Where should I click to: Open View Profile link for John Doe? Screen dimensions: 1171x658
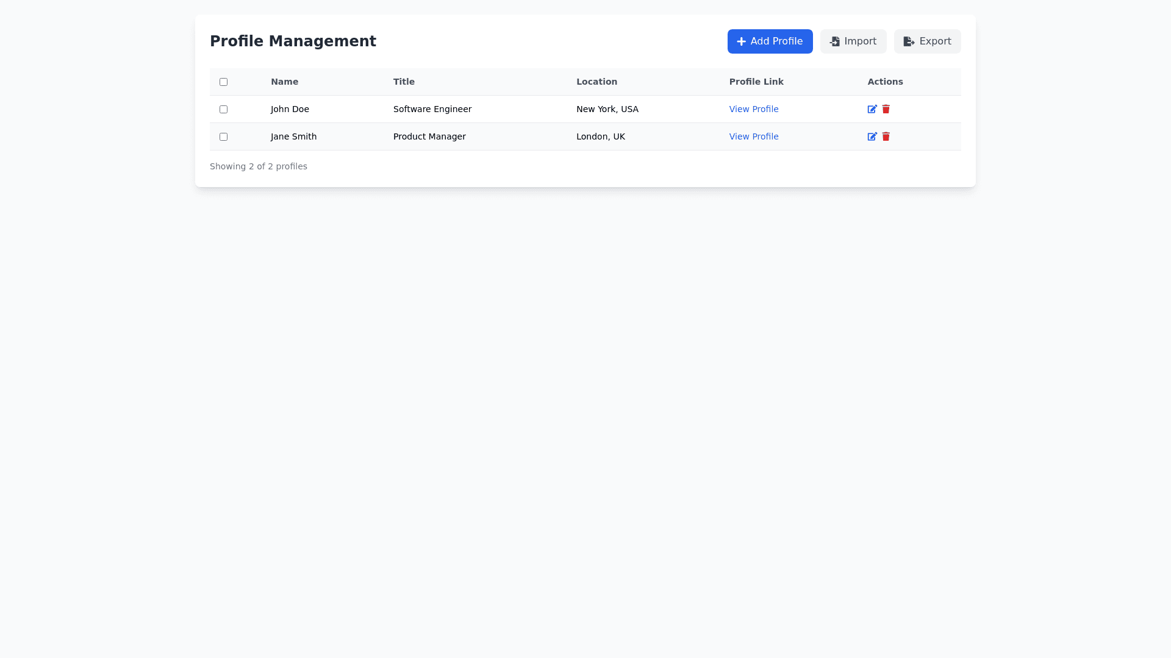(x=753, y=109)
